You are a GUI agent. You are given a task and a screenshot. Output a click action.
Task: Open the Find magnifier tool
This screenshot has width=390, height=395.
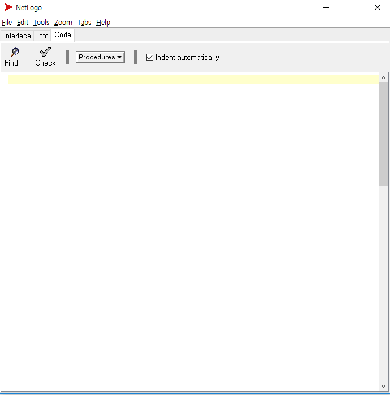[15, 57]
